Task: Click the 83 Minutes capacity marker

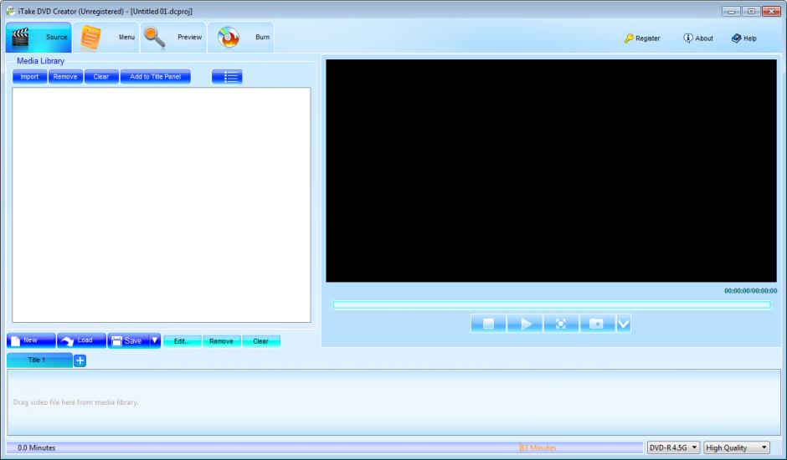Action: [x=538, y=448]
